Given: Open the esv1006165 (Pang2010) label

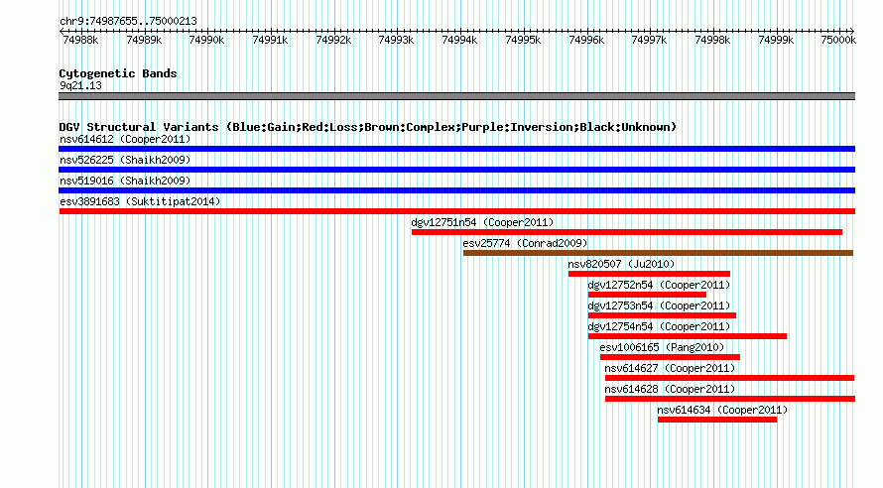Looking at the screenshot, I should (663, 347).
